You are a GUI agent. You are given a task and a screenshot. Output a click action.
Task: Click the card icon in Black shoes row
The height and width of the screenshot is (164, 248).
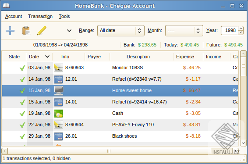59,136
